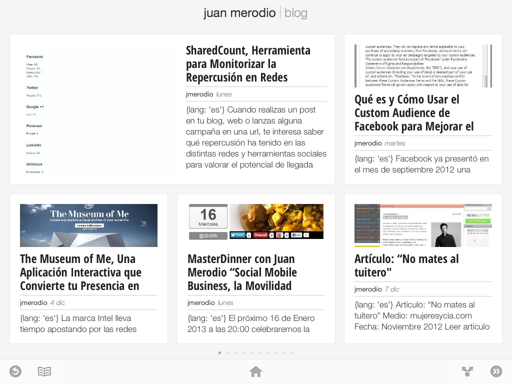
Task: Advance with the double-chevron next icon
Action: (x=496, y=371)
